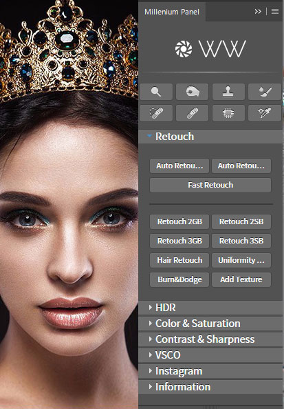Select the Lasso tool icon
Viewport: 284px width, 409px height.
point(192,92)
